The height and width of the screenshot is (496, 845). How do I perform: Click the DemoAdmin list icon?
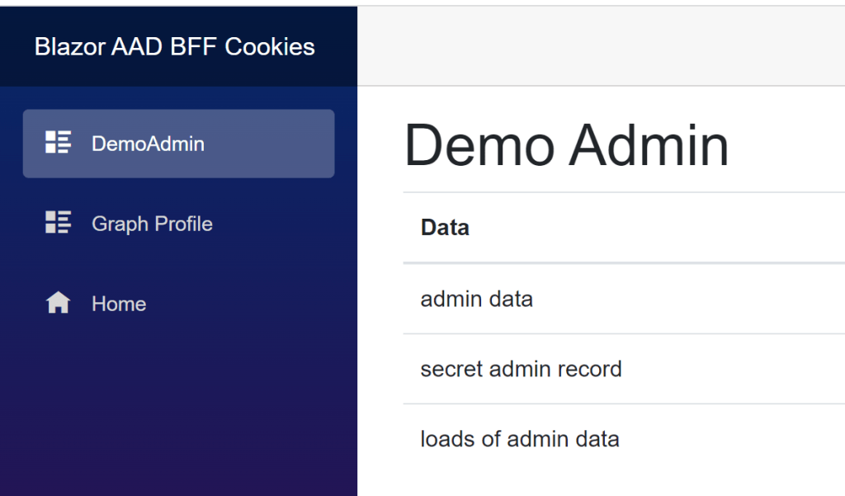coord(58,143)
